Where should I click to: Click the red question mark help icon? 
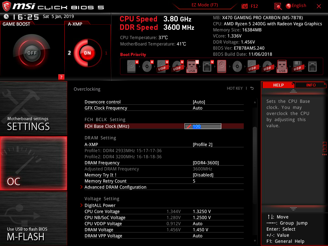[61, 77]
